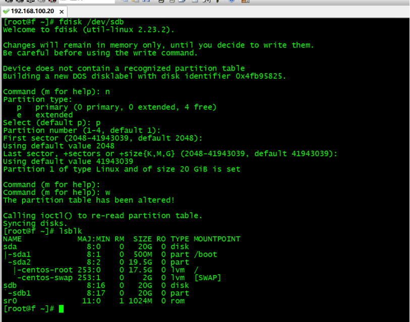Click the 'MAJ:MIN' column header

tap(94, 239)
